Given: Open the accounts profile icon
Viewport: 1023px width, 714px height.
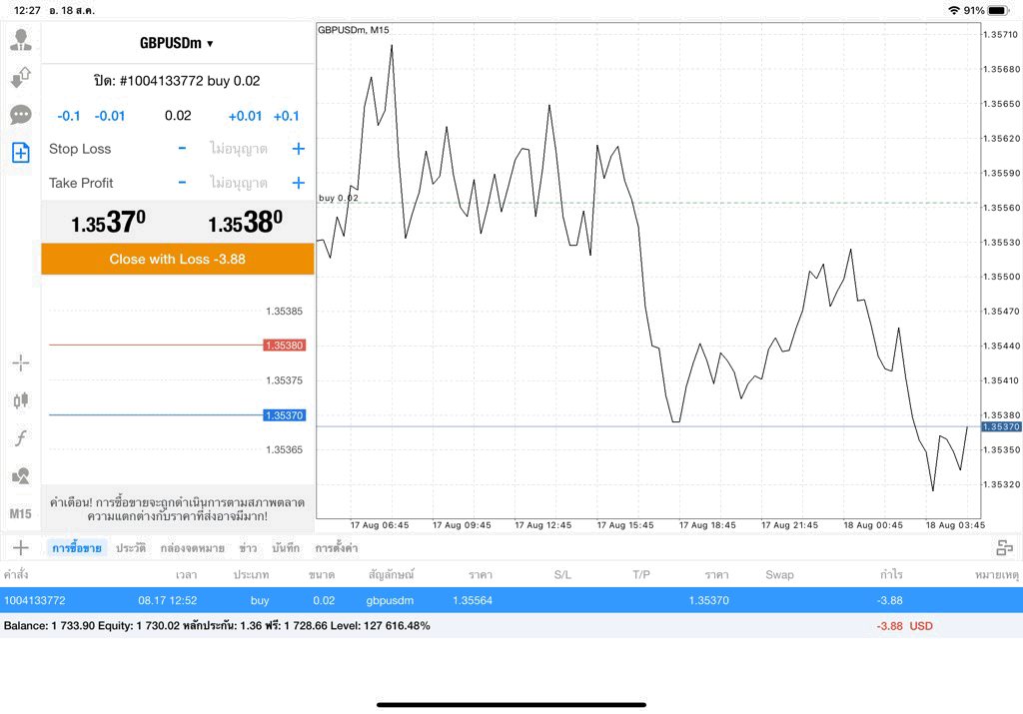Looking at the screenshot, I should click(21, 40).
